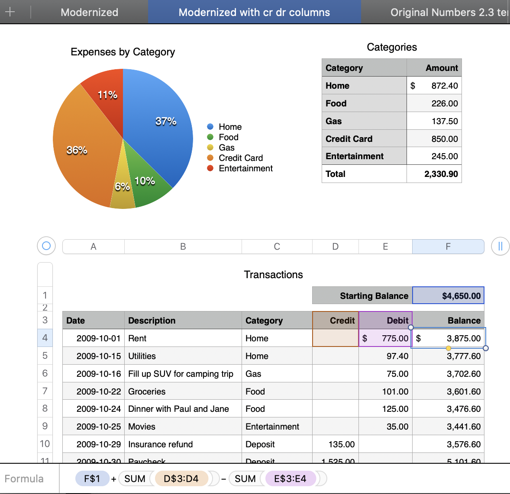Click the Starting Balance $4,650.00 cell
Image resolution: width=510 pixels, height=494 pixels.
tap(448, 296)
